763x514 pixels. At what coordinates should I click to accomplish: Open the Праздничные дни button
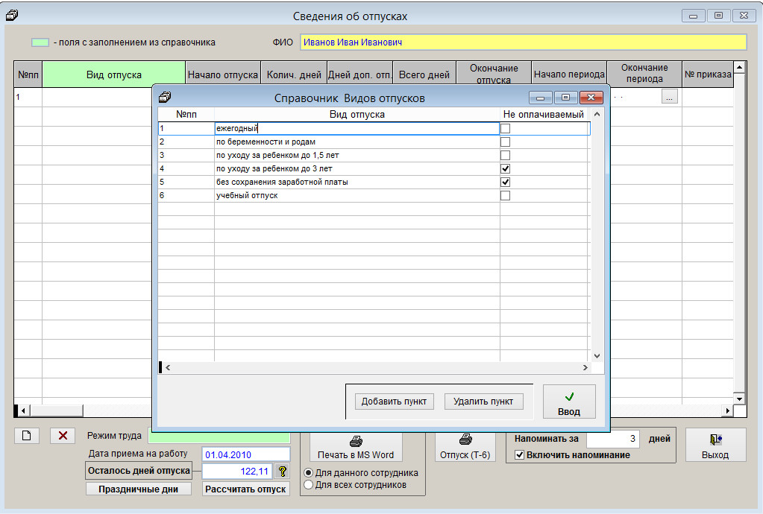click(x=139, y=489)
